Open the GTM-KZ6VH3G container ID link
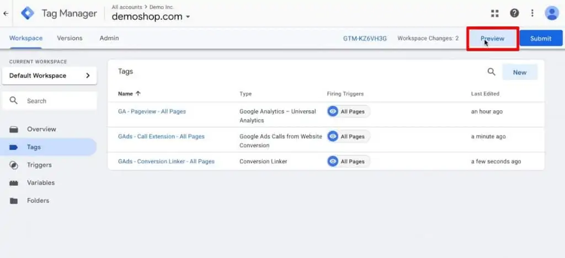This screenshot has width=565, height=258. pos(365,39)
